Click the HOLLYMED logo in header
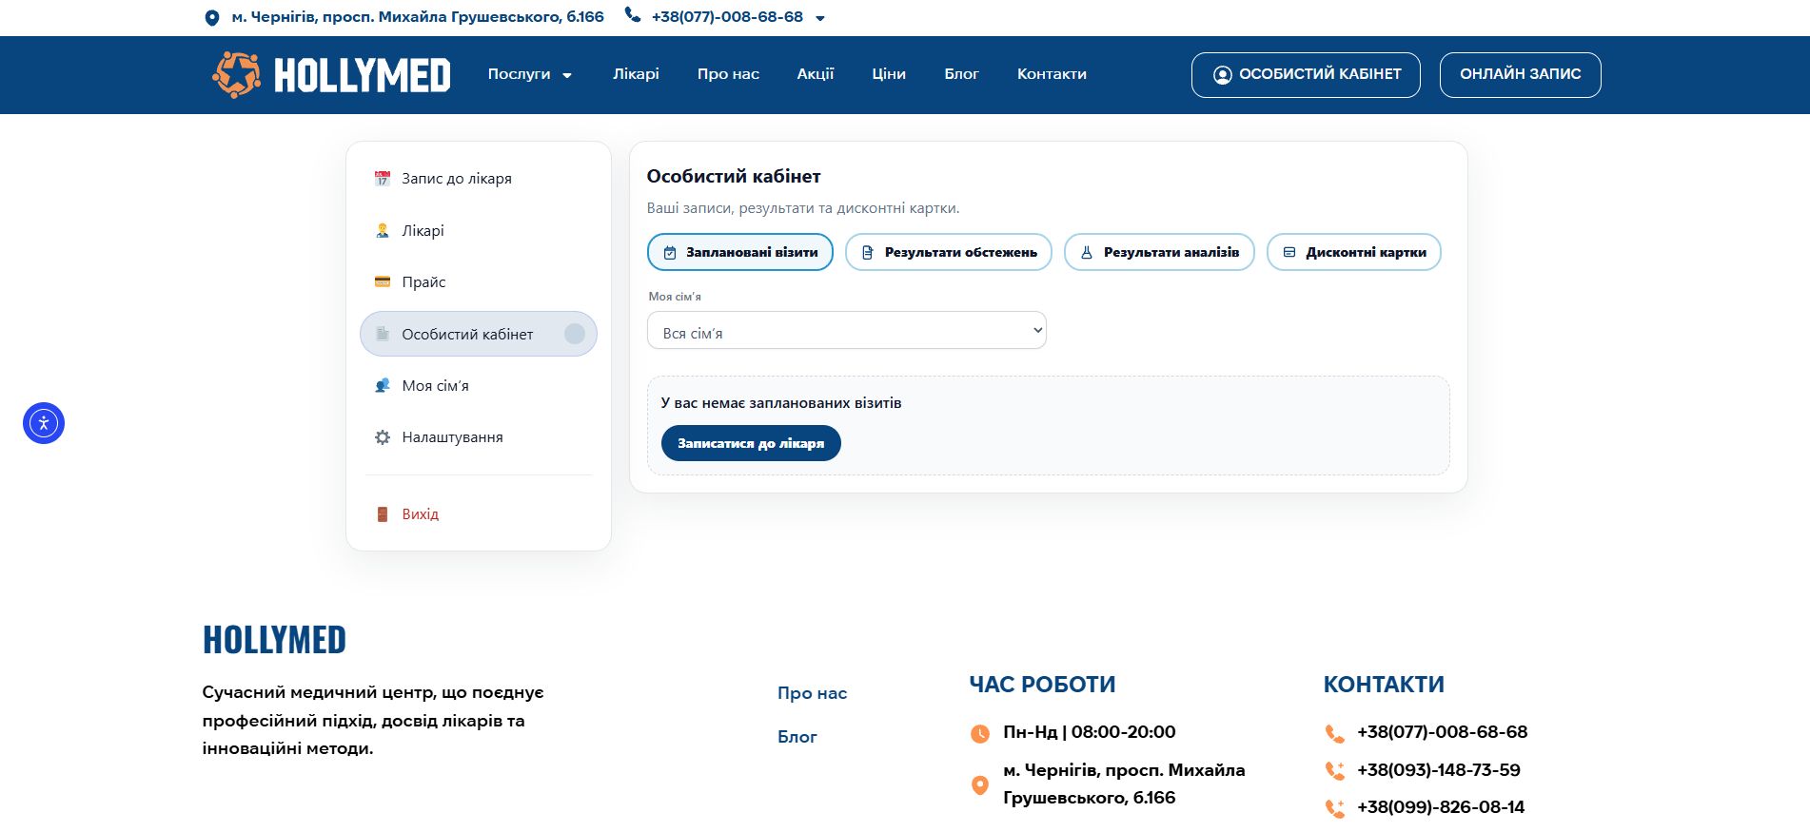1810x832 pixels. click(331, 75)
